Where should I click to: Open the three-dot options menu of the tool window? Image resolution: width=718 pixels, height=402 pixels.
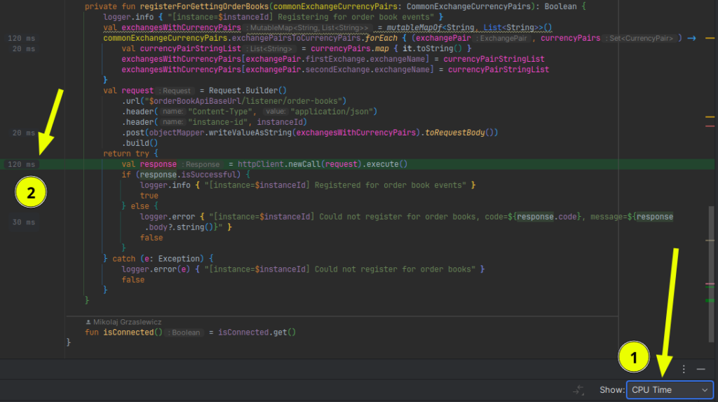point(684,369)
